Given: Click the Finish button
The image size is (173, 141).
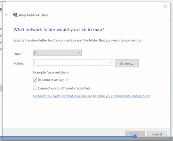Looking at the screenshot, I should (x=135, y=134).
